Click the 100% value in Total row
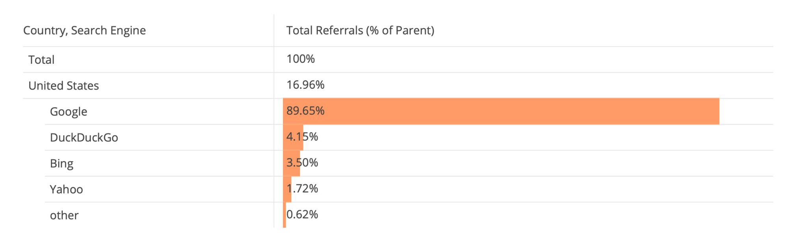The width and height of the screenshot is (788, 243). coord(301,59)
